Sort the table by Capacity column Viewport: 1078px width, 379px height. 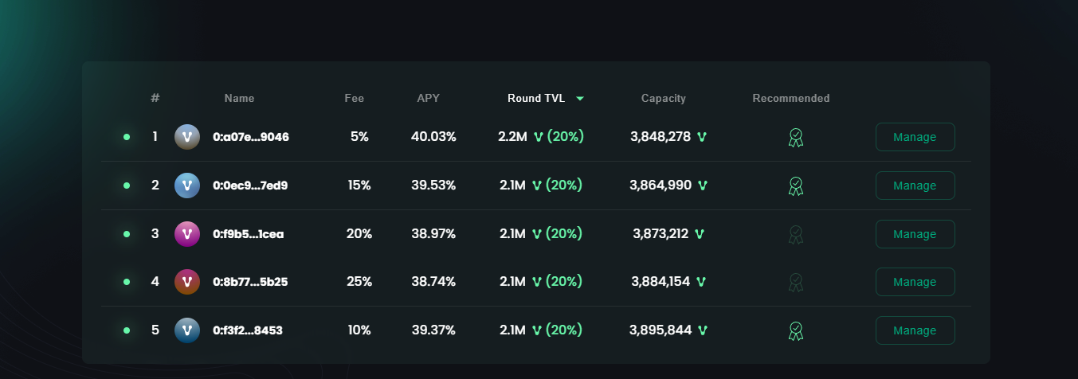(x=663, y=99)
